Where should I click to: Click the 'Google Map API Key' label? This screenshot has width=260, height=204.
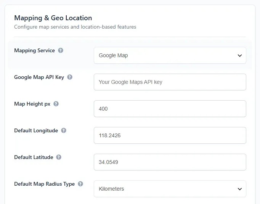click(39, 77)
